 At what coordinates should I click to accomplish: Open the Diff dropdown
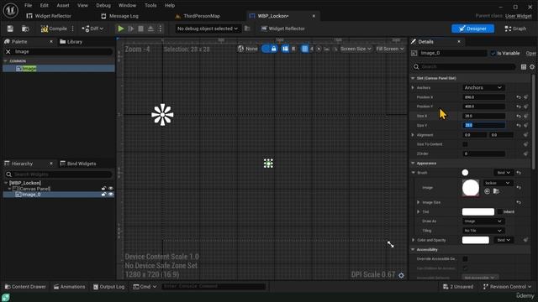coord(92,29)
